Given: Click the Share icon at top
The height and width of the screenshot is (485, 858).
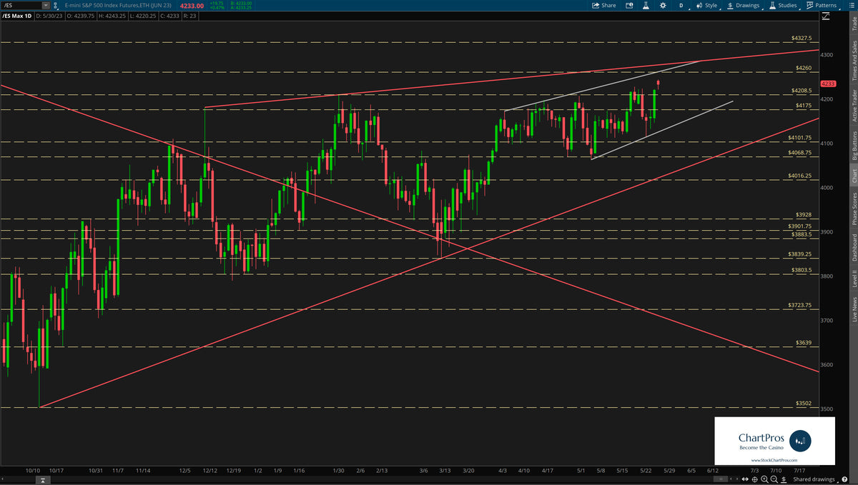Looking at the screenshot, I should click(x=601, y=5).
